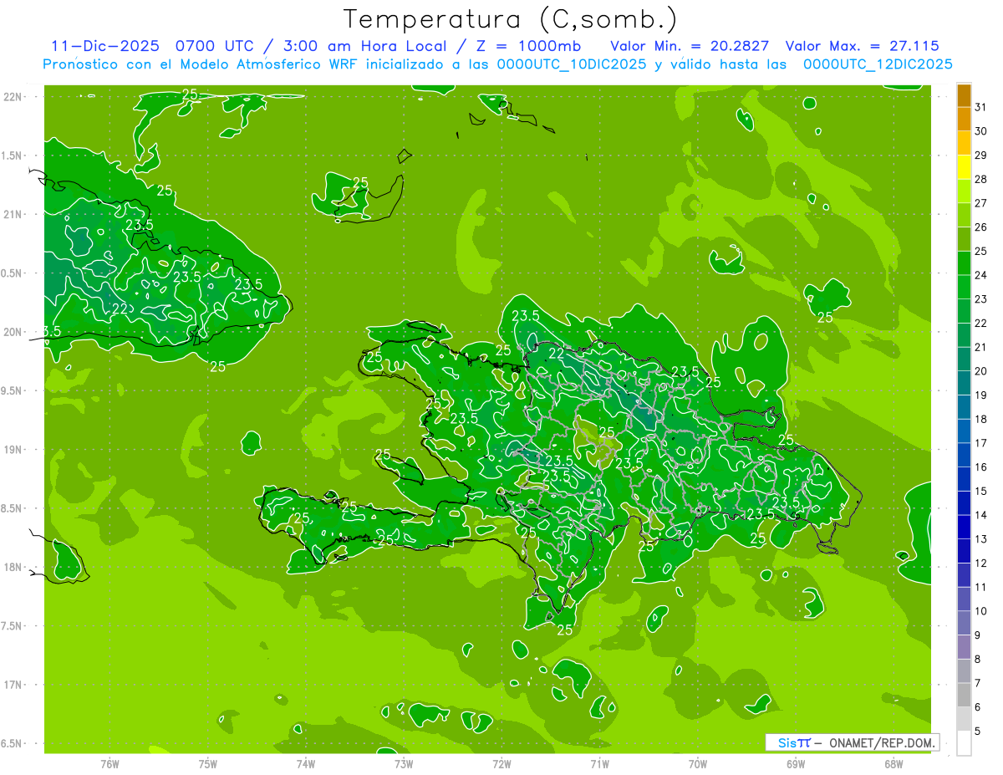Viewport: 1003px width, 775px height.
Task: Select the date text "11-Dic-2025"
Action: [x=105, y=46]
